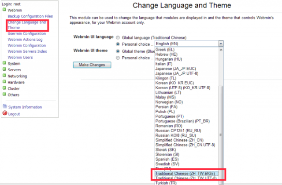Choose Romanian (RO) option
Screen dimensions: 282x185
(187, 126)
